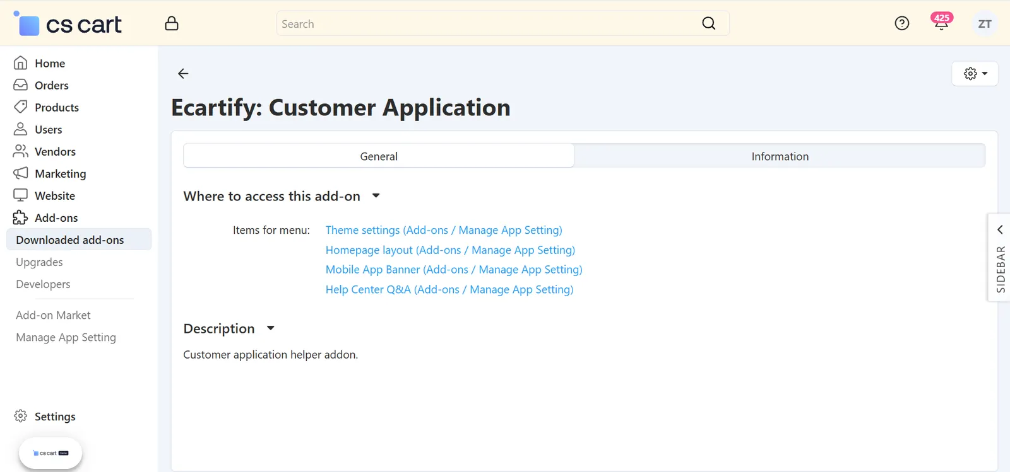Open Add-on Market in sidebar

point(53,315)
